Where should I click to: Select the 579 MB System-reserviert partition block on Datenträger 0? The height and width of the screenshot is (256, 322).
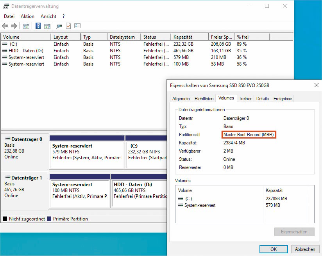87,152
